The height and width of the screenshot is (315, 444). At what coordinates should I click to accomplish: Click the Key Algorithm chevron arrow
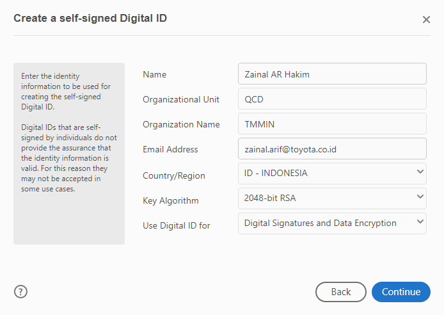click(420, 197)
